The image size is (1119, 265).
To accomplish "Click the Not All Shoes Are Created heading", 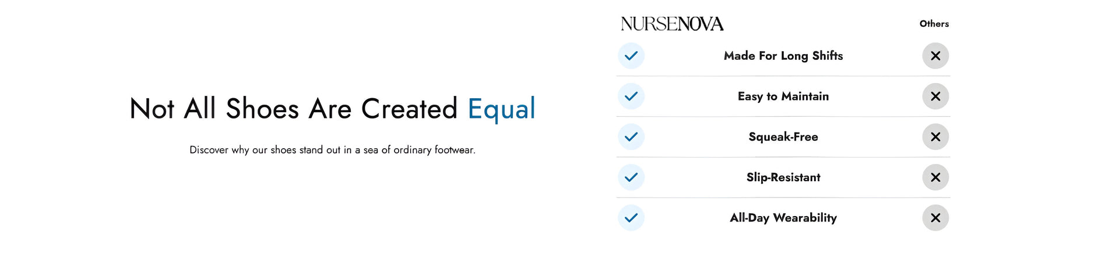I will [x=293, y=109].
